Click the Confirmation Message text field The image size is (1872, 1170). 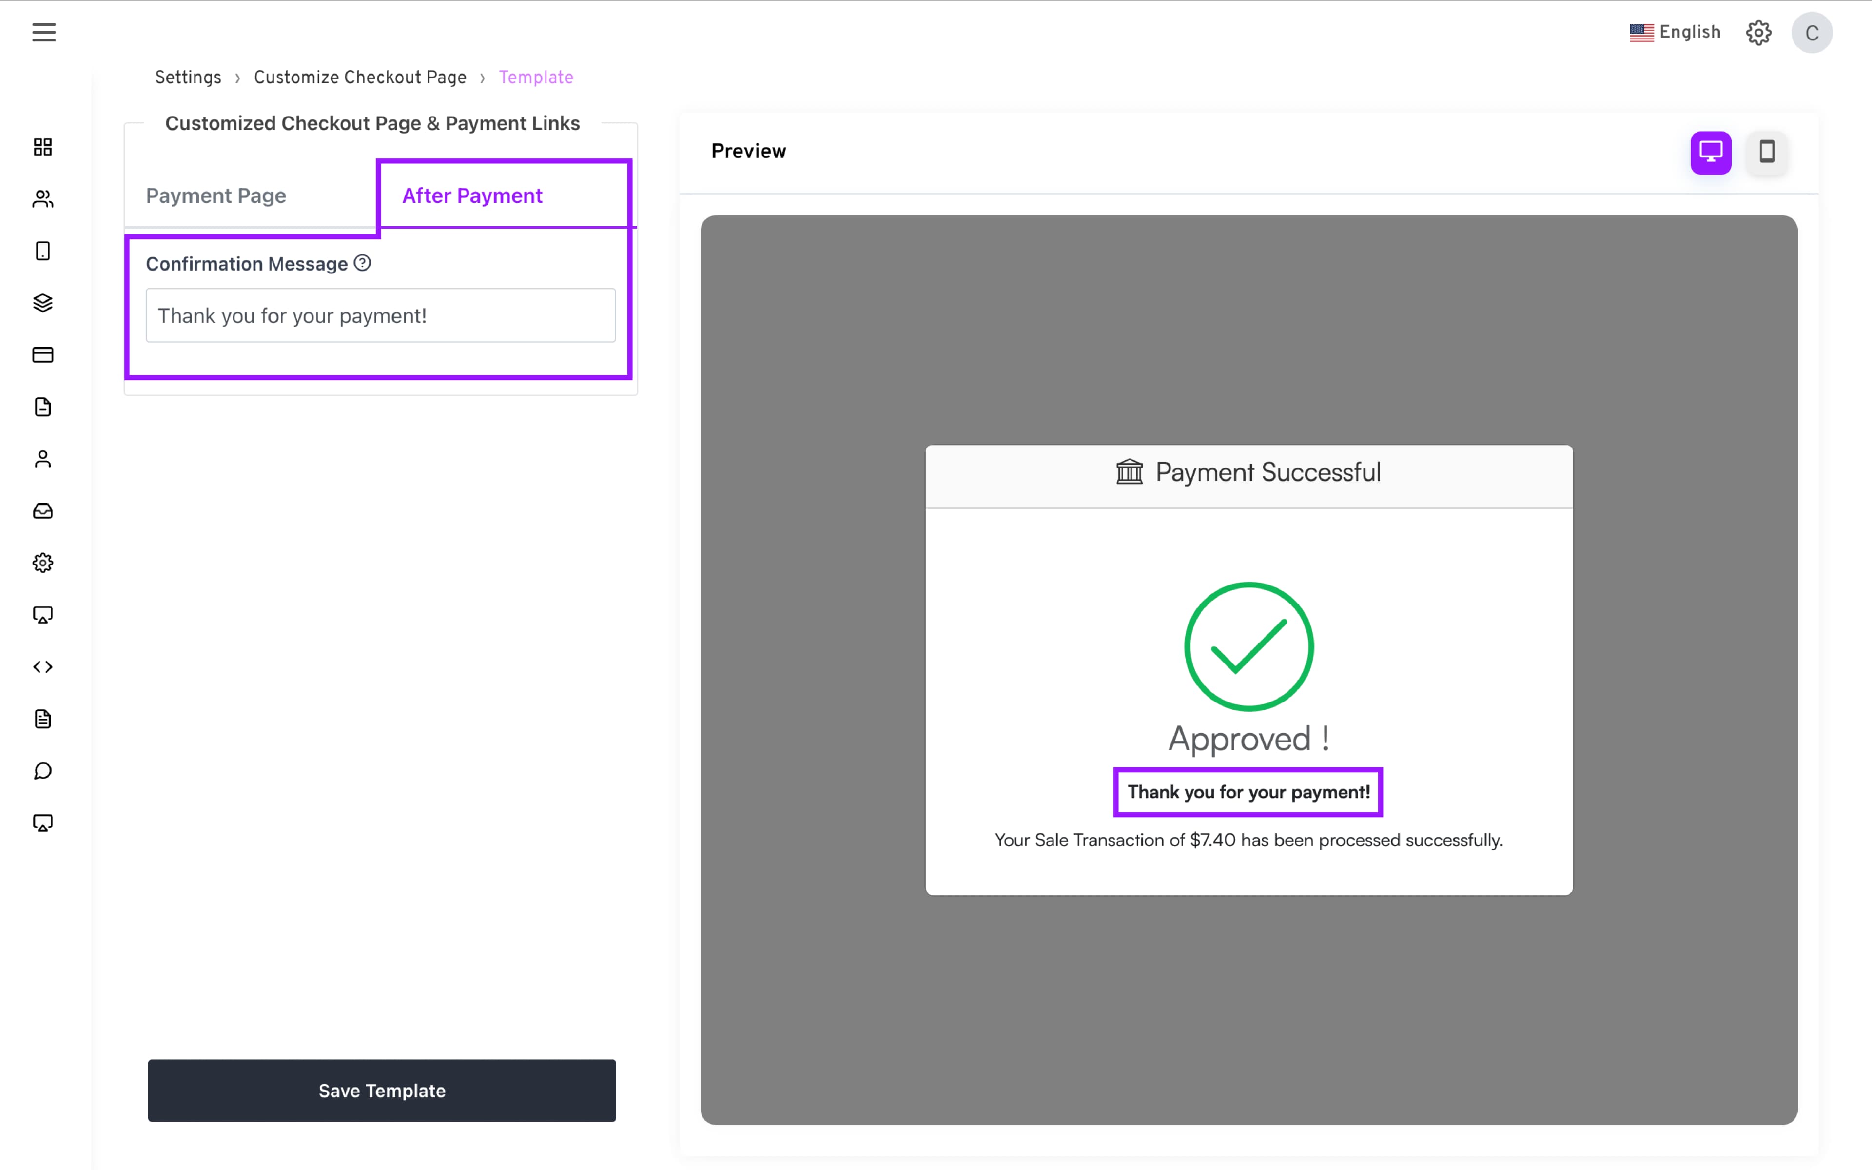(x=381, y=316)
